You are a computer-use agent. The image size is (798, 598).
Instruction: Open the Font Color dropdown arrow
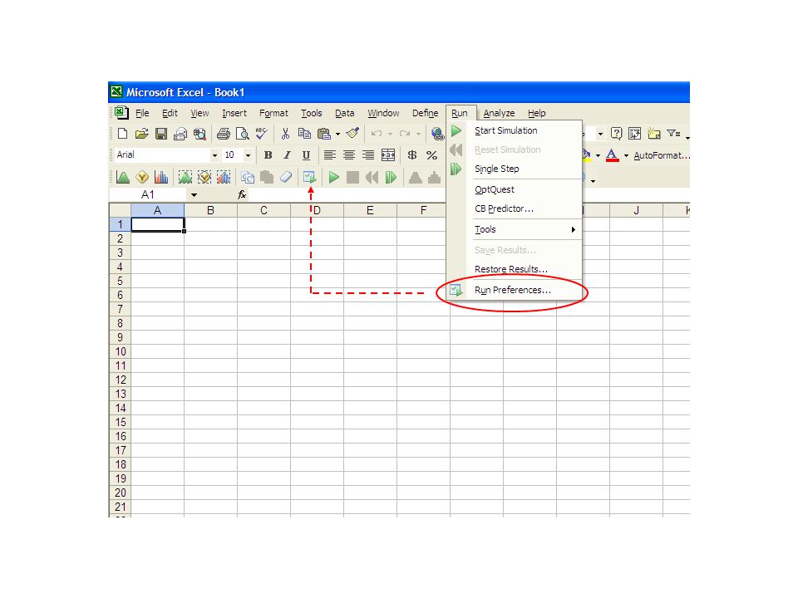[626, 155]
